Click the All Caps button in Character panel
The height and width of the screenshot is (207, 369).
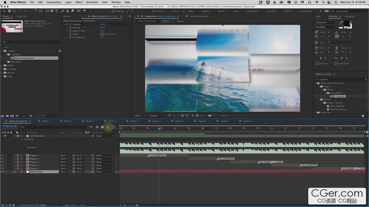pos(331,58)
